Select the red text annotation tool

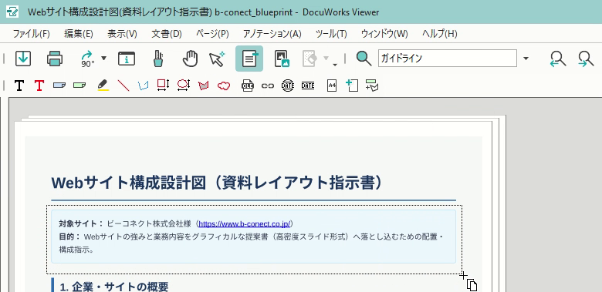click(39, 86)
